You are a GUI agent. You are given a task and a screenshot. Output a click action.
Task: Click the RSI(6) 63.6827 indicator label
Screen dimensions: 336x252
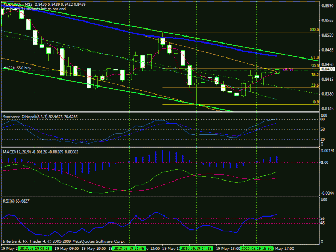(16, 201)
